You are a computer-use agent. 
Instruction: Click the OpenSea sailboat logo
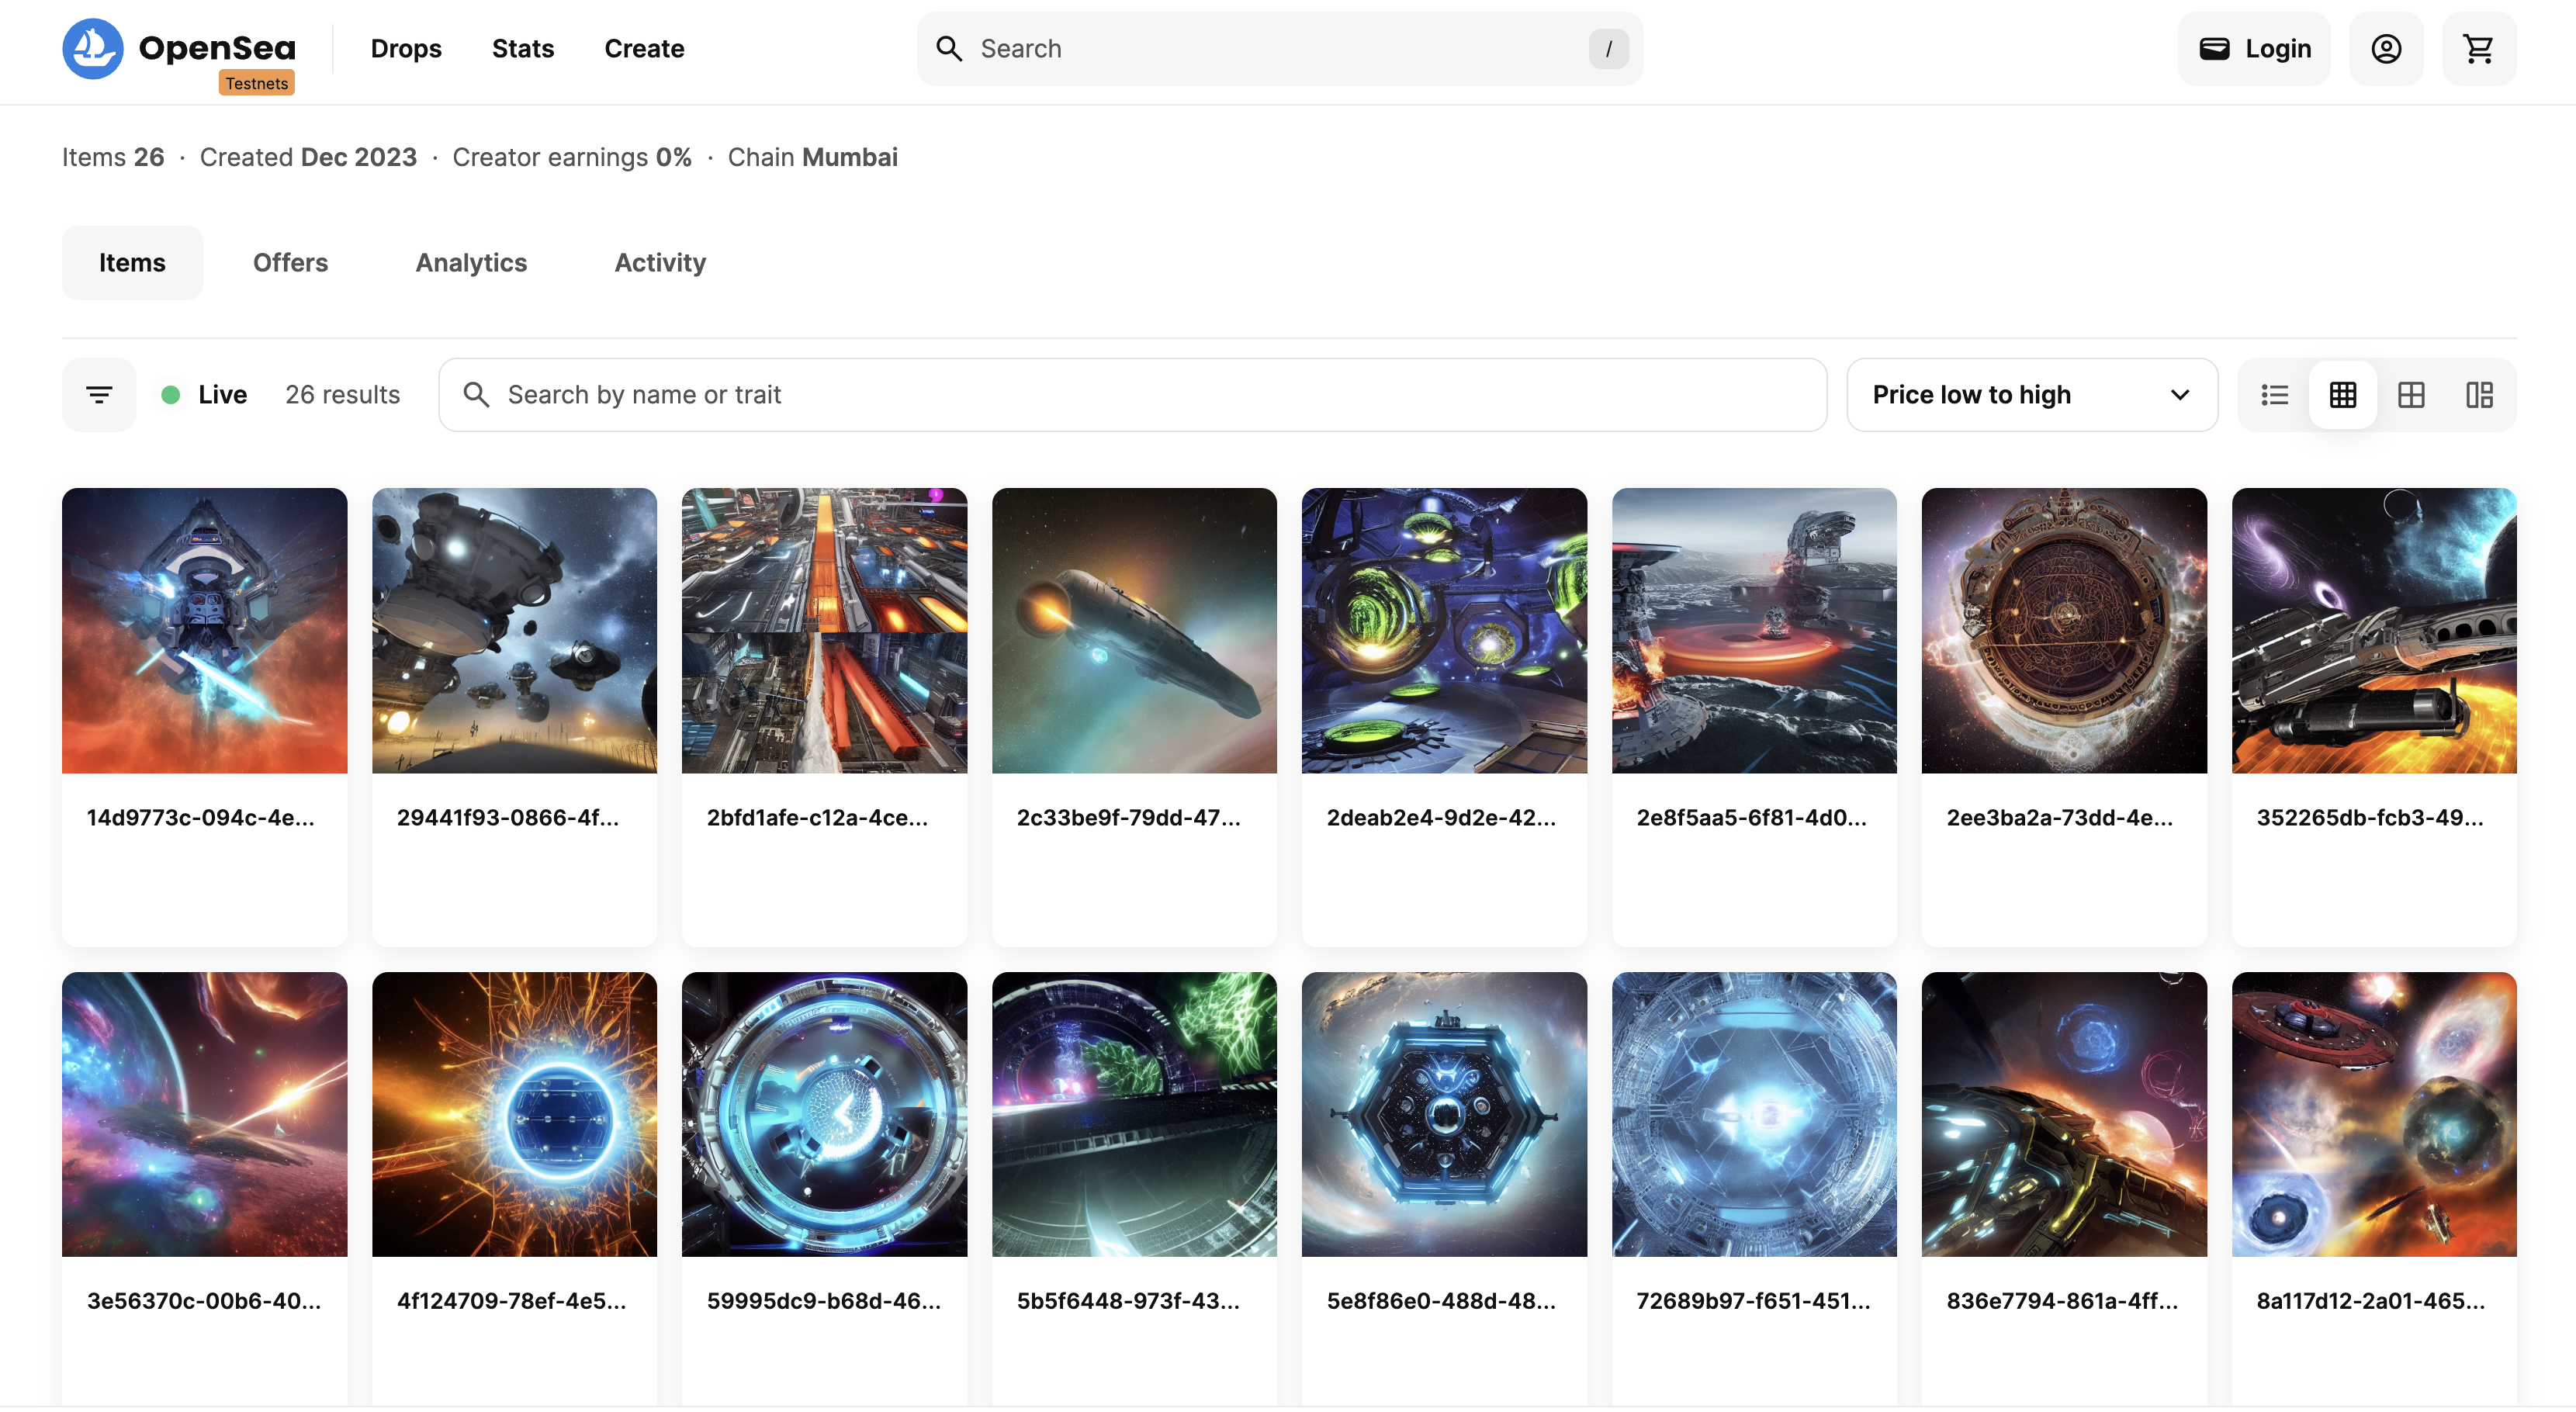(92, 48)
